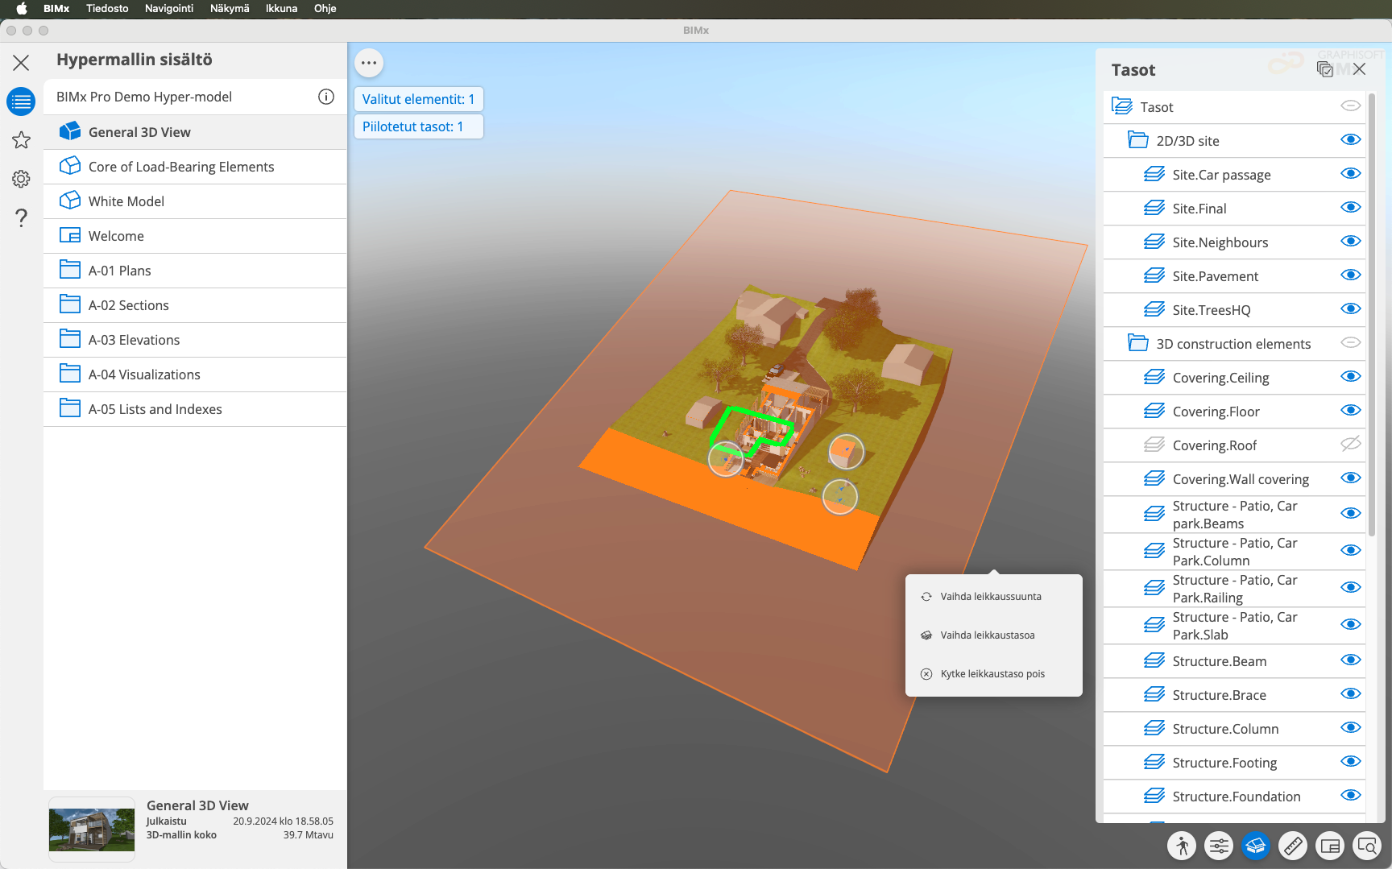This screenshot has width=1392, height=869.
Task: Open the Näkymä menu
Action: [x=230, y=8]
